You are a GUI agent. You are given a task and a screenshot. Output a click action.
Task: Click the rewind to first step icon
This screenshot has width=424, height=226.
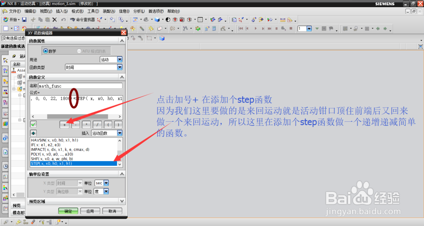[x=240, y=28]
